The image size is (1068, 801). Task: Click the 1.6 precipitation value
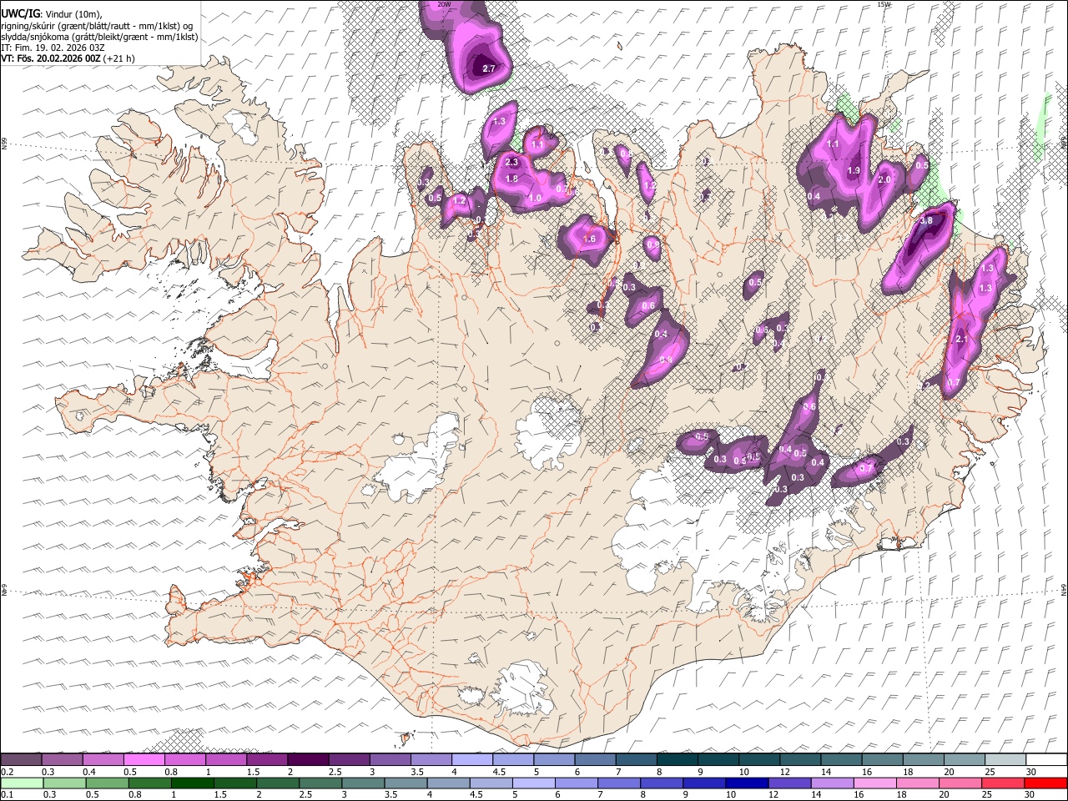(x=589, y=239)
